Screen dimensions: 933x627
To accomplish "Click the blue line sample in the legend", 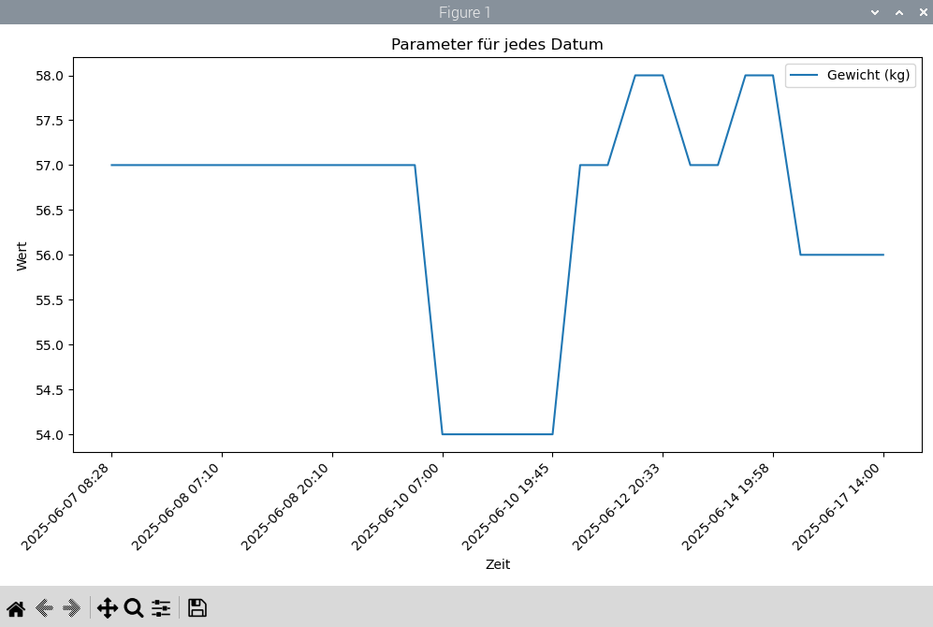I will coord(805,76).
